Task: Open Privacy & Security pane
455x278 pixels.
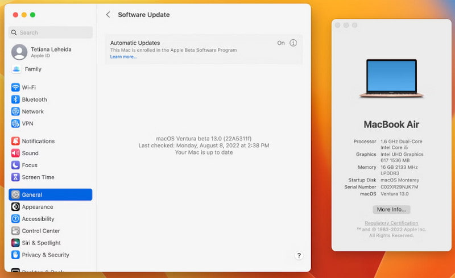Action: coord(45,255)
